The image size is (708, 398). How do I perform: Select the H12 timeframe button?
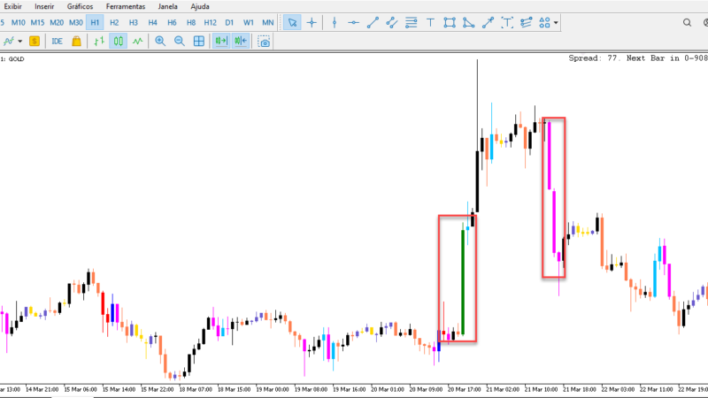210,23
